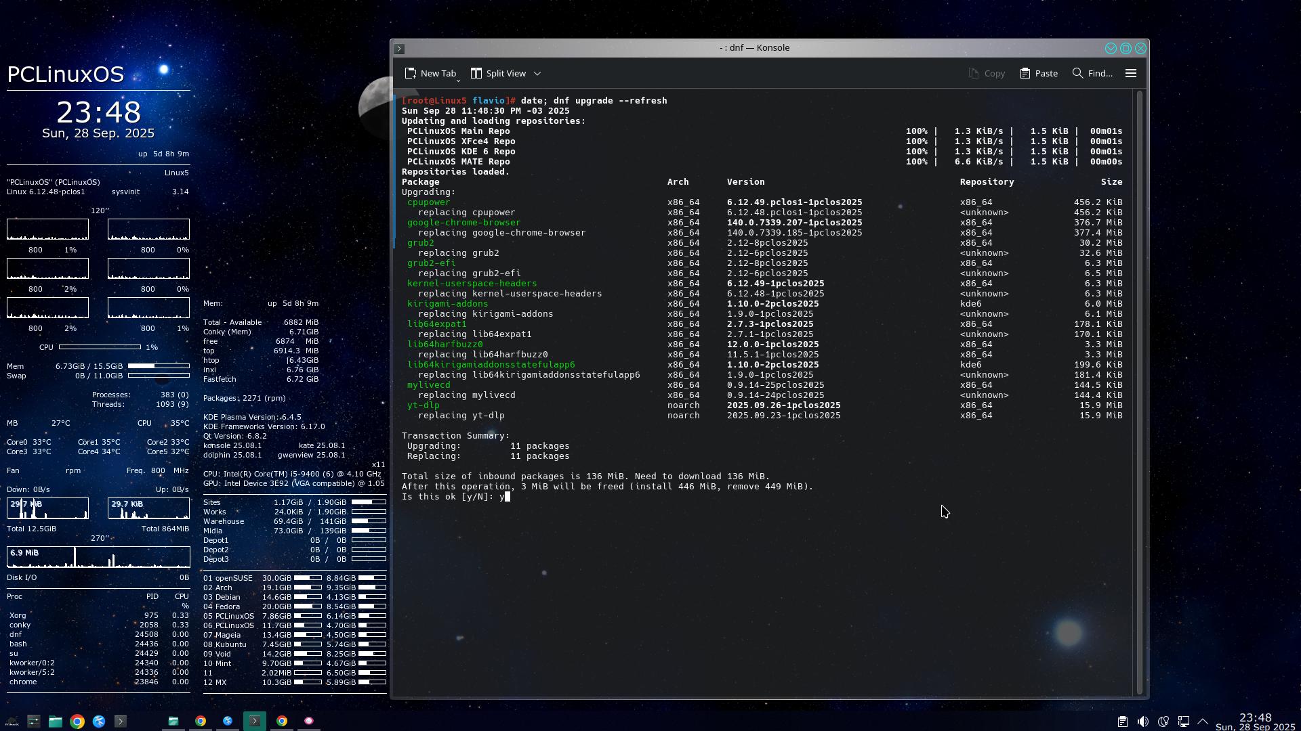Viewport: 1301px width, 731px height.
Task: Click the Konsole vertical scrollbar
Action: click(1140, 393)
